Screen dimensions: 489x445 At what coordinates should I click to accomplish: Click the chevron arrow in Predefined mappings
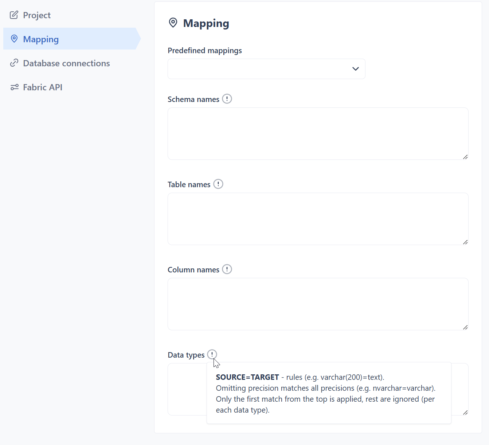click(x=355, y=69)
